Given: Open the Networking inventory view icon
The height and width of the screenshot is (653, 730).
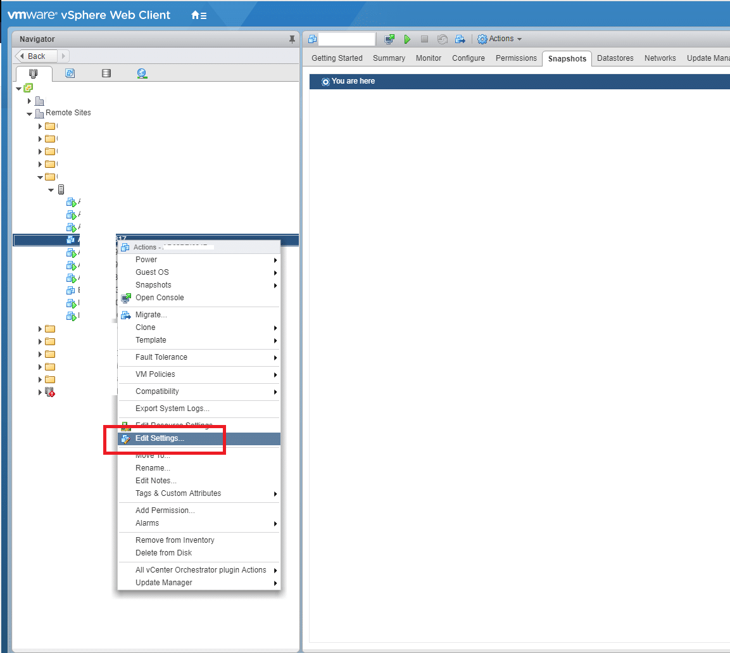Looking at the screenshot, I should point(142,73).
